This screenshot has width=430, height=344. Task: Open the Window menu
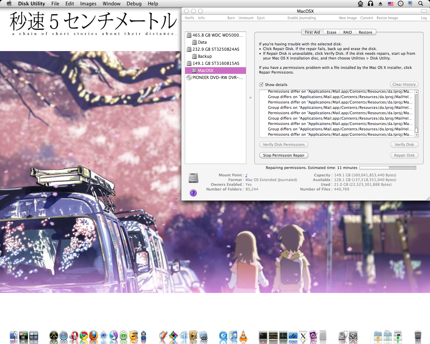tap(112, 3)
